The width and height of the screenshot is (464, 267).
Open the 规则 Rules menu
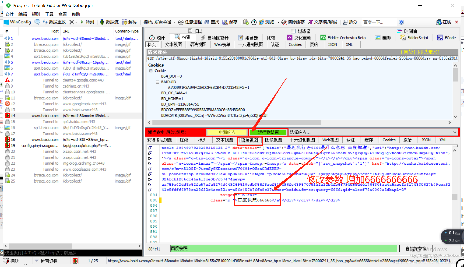click(36, 14)
